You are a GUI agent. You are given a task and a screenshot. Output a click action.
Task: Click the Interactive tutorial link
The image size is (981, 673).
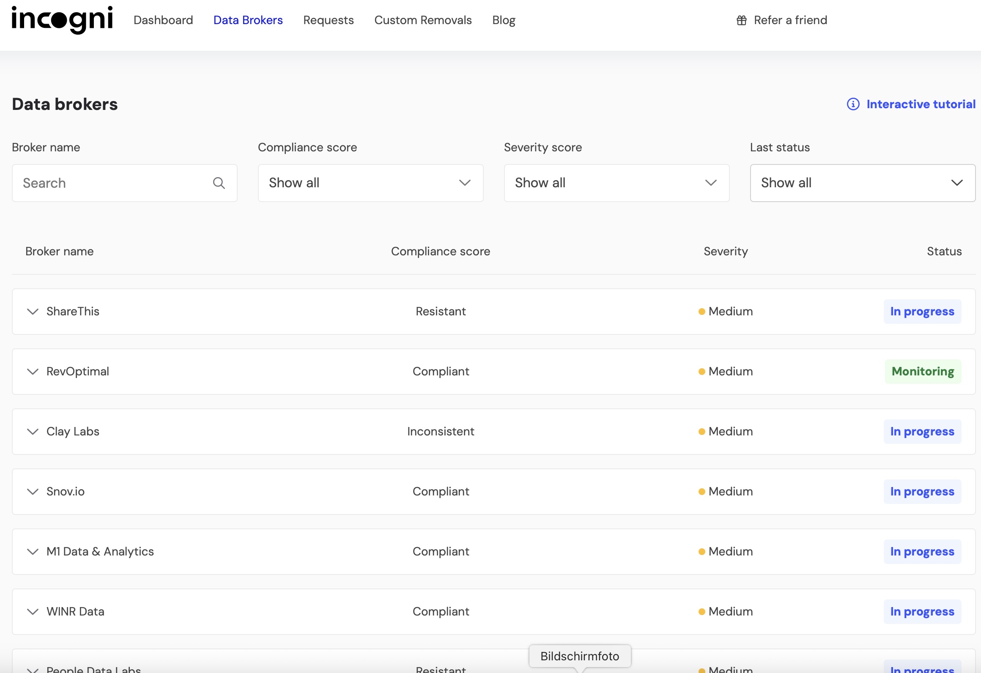coord(921,104)
